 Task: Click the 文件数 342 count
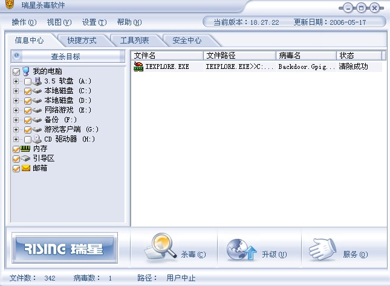tap(32, 278)
